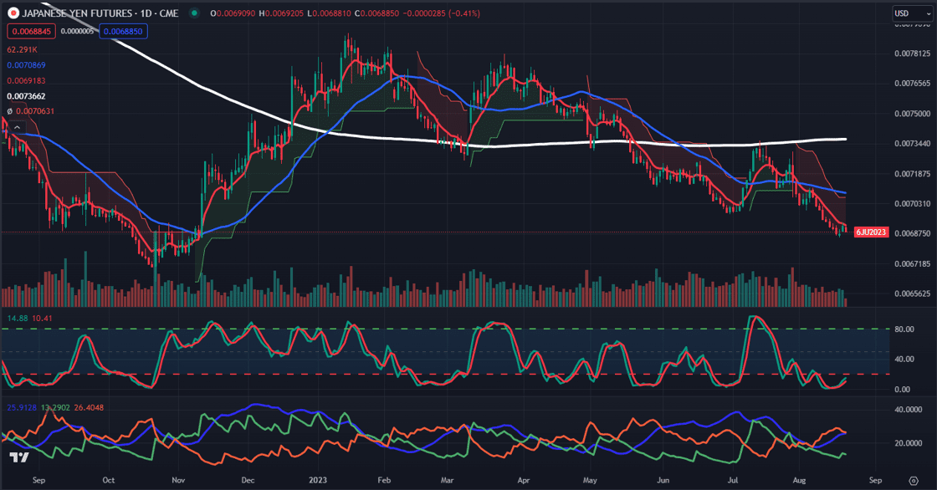Viewport: 937px width, 490px height.
Task: Click DMI scale label 40.0000
Action: (909, 410)
